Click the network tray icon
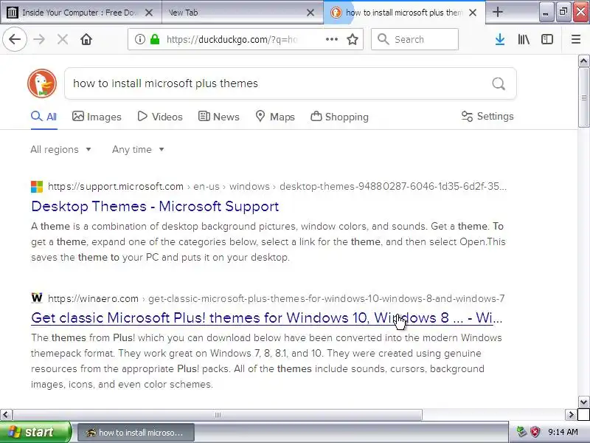590x443 pixels. click(x=521, y=432)
